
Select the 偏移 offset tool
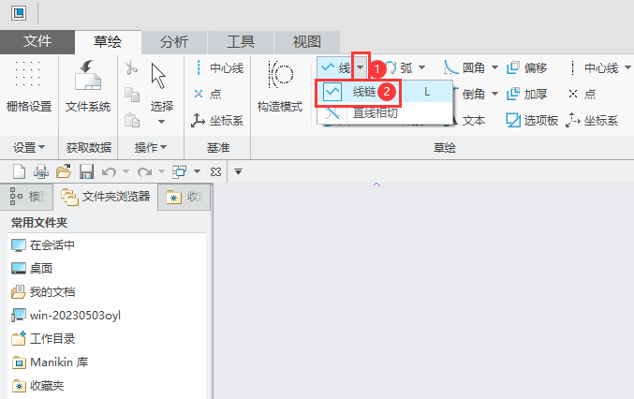[x=527, y=67]
